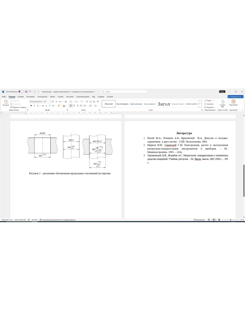Viewport: 245px width, 311px height.
Task: Click the Общий доступ share button
Action: pyautogui.click(x=236, y=97)
